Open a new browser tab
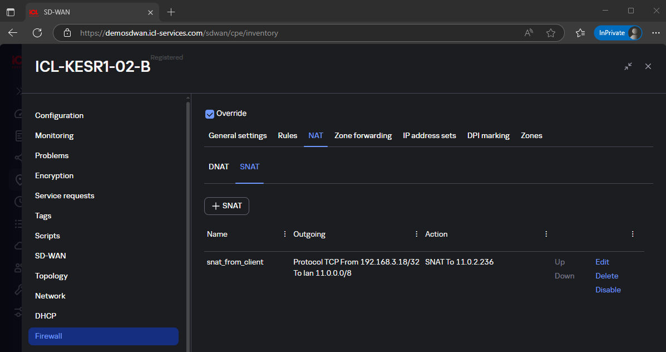 (171, 12)
